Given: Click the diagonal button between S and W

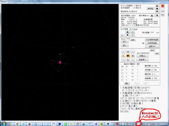Looking at the screenshot, I should click(133, 60).
